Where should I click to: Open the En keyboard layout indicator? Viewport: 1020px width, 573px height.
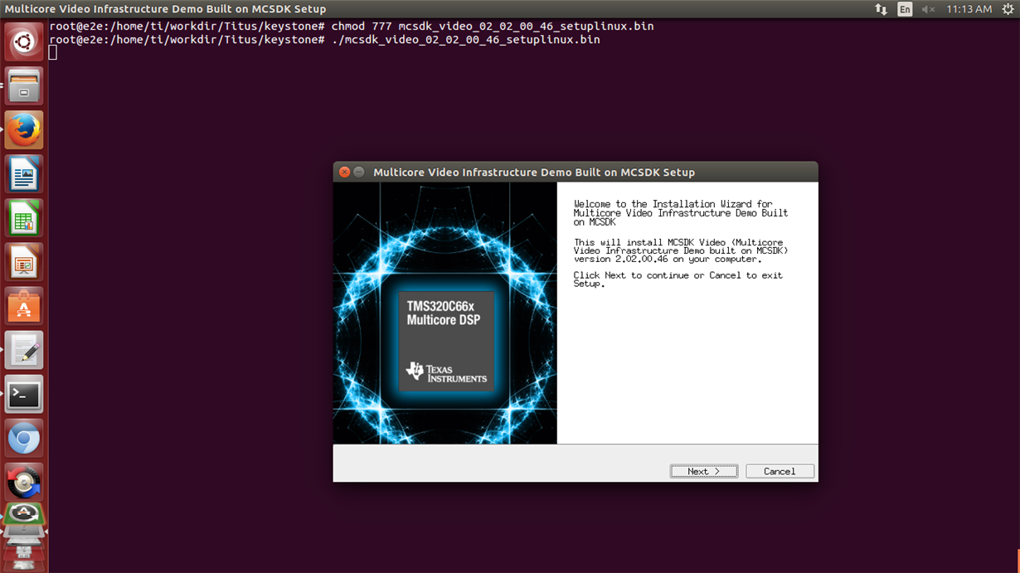[905, 9]
